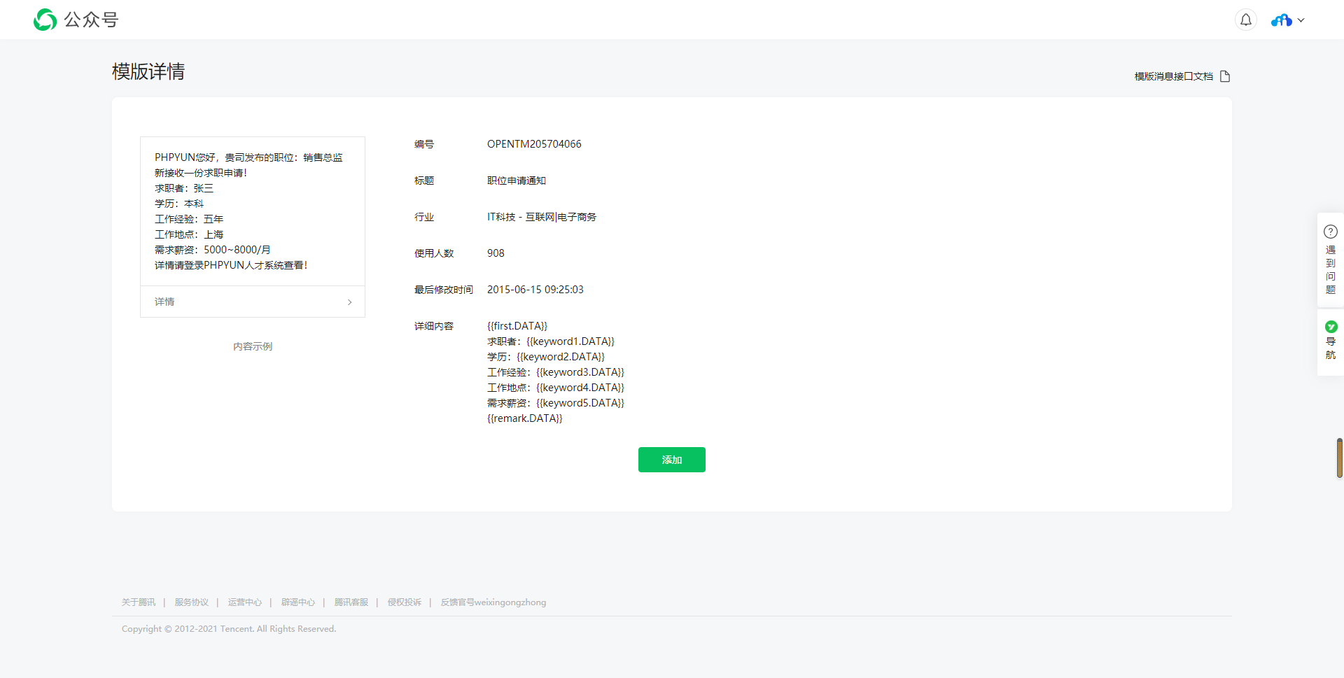The width and height of the screenshot is (1344, 678).
Task: Open the green 导航 compass icon
Action: 1331,327
